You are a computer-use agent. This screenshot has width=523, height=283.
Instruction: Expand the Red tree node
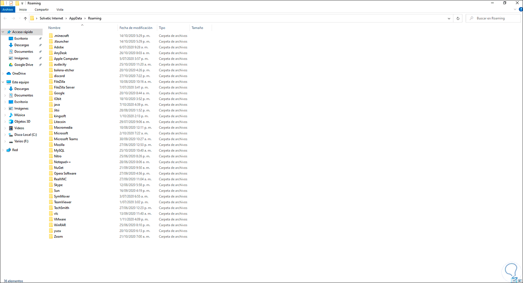3,150
